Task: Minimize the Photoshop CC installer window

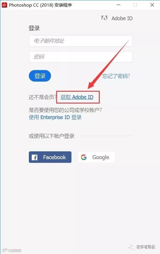Action: [118, 5]
